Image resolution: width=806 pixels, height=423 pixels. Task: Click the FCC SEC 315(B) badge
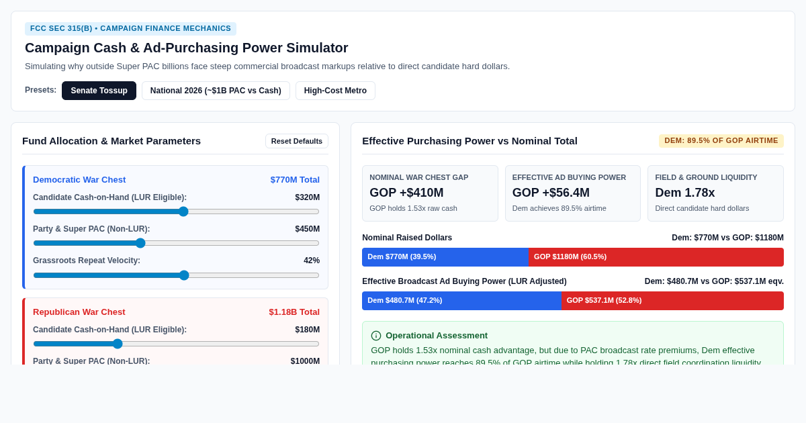click(x=130, y=28)
